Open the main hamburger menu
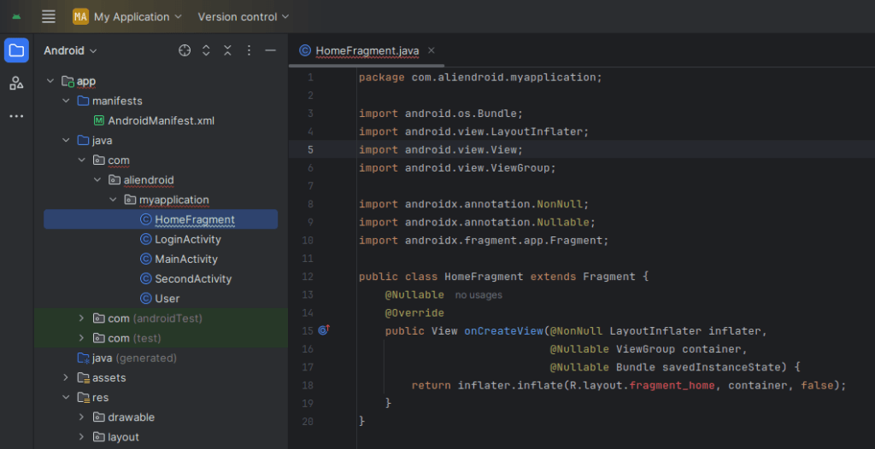The height and width of the screenshot is (449, 875). click(x=49, y=17)
